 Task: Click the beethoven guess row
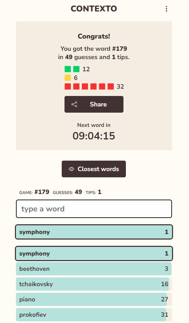(94, 269)
